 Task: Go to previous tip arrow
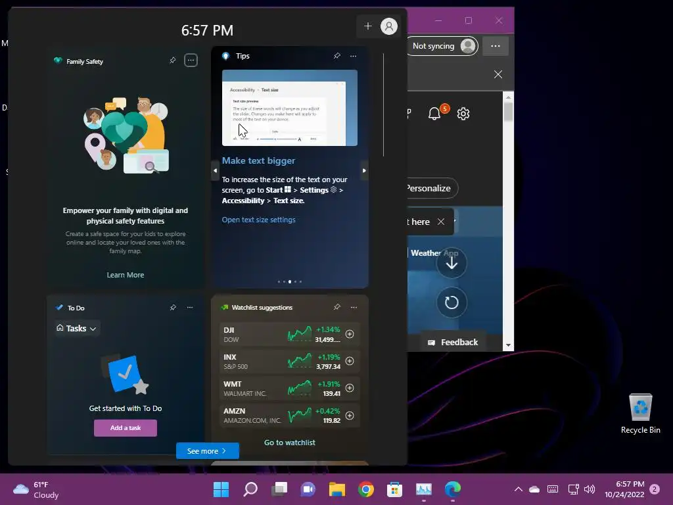click(215, 170)
